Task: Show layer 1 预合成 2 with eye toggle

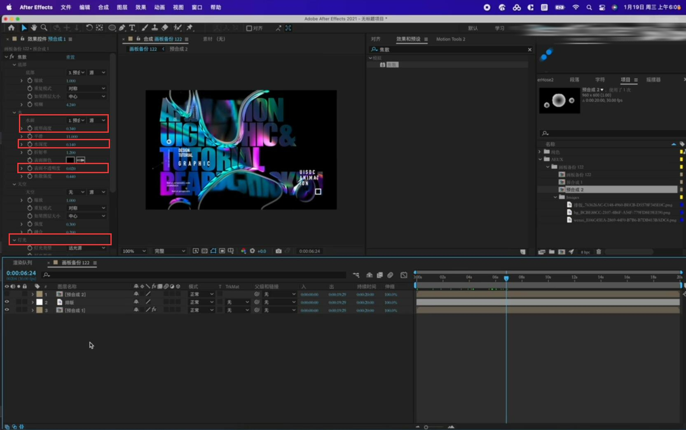Action: click(x=7, y=294)
